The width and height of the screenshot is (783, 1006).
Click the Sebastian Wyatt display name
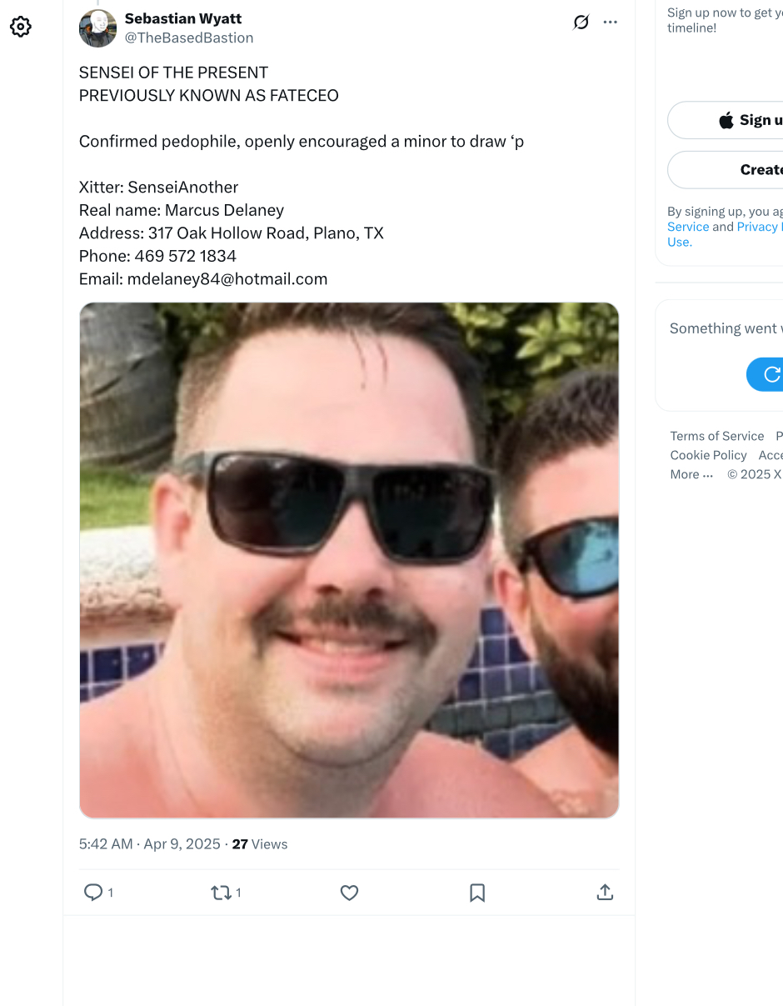[183, 18]
